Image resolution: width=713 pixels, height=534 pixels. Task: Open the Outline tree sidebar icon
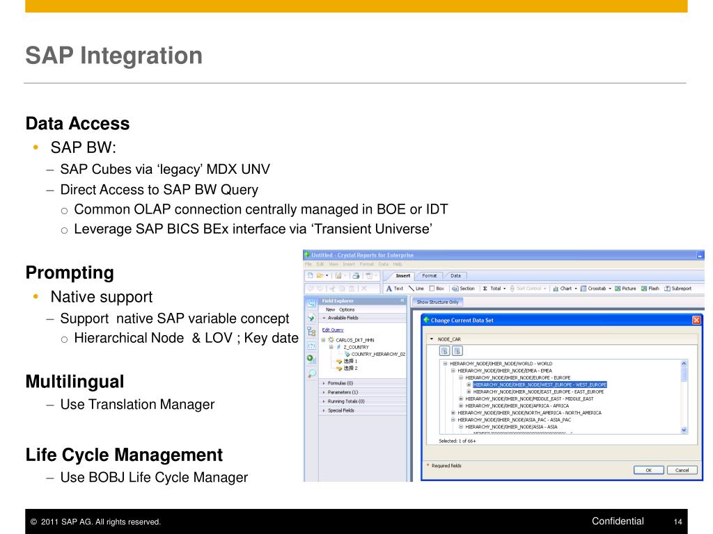coord(311,332)
